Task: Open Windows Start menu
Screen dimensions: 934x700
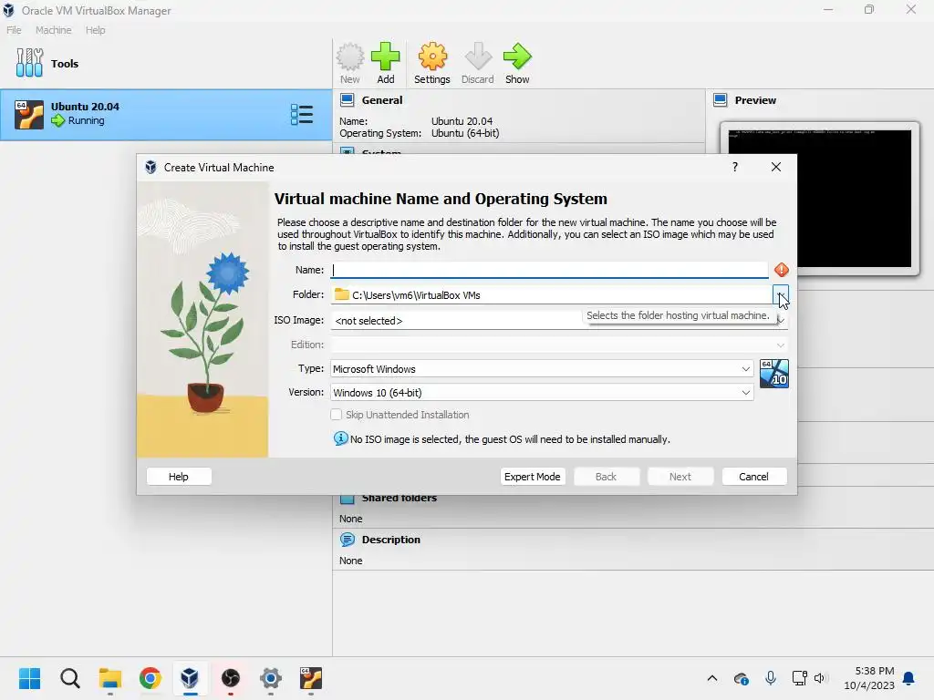Action: coord(30,678)
